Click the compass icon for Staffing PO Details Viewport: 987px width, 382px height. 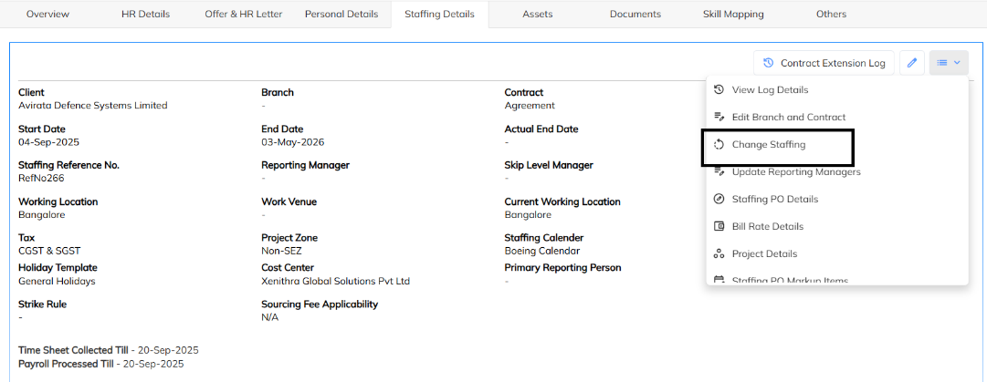tap(719, 199)
